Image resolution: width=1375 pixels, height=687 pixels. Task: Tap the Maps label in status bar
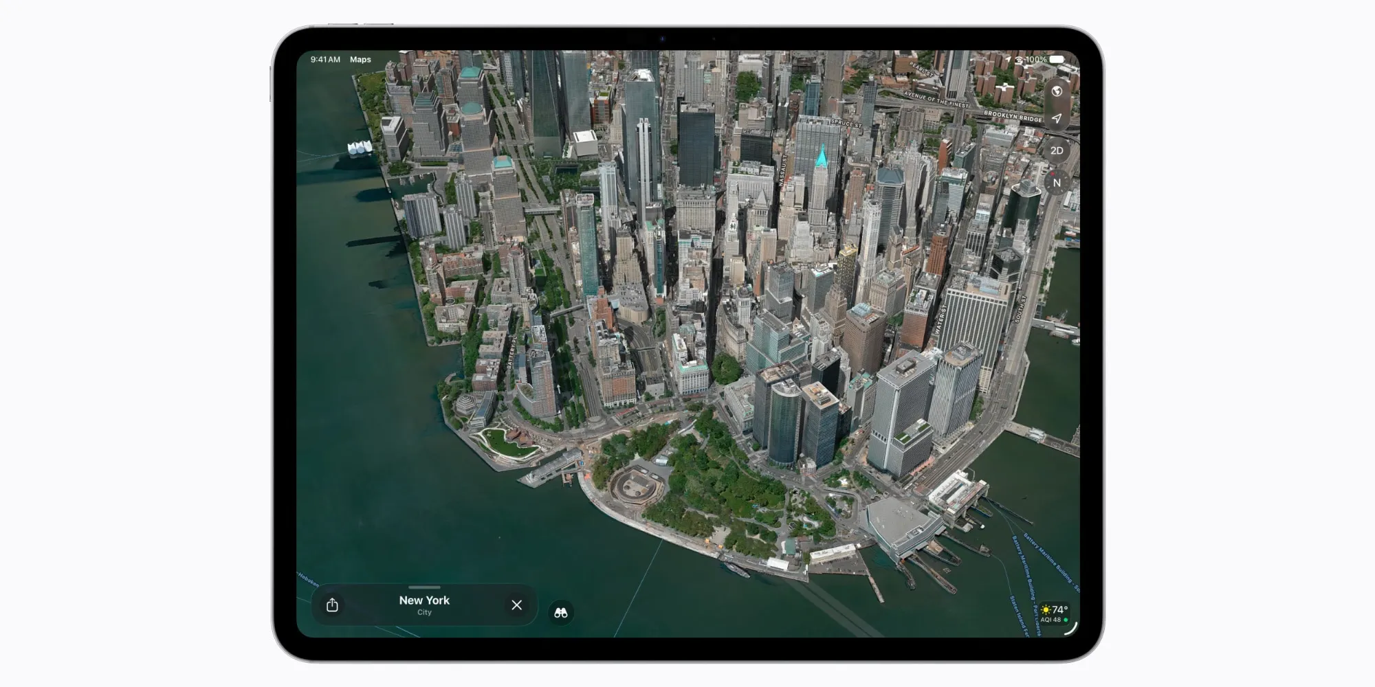[x=360, y=60]
